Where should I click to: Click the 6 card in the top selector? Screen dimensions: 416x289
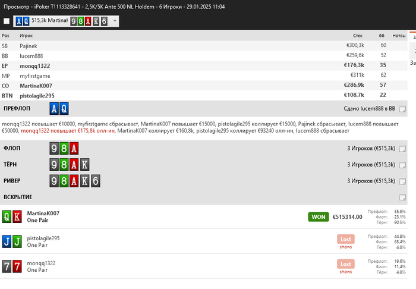point(104,21)
